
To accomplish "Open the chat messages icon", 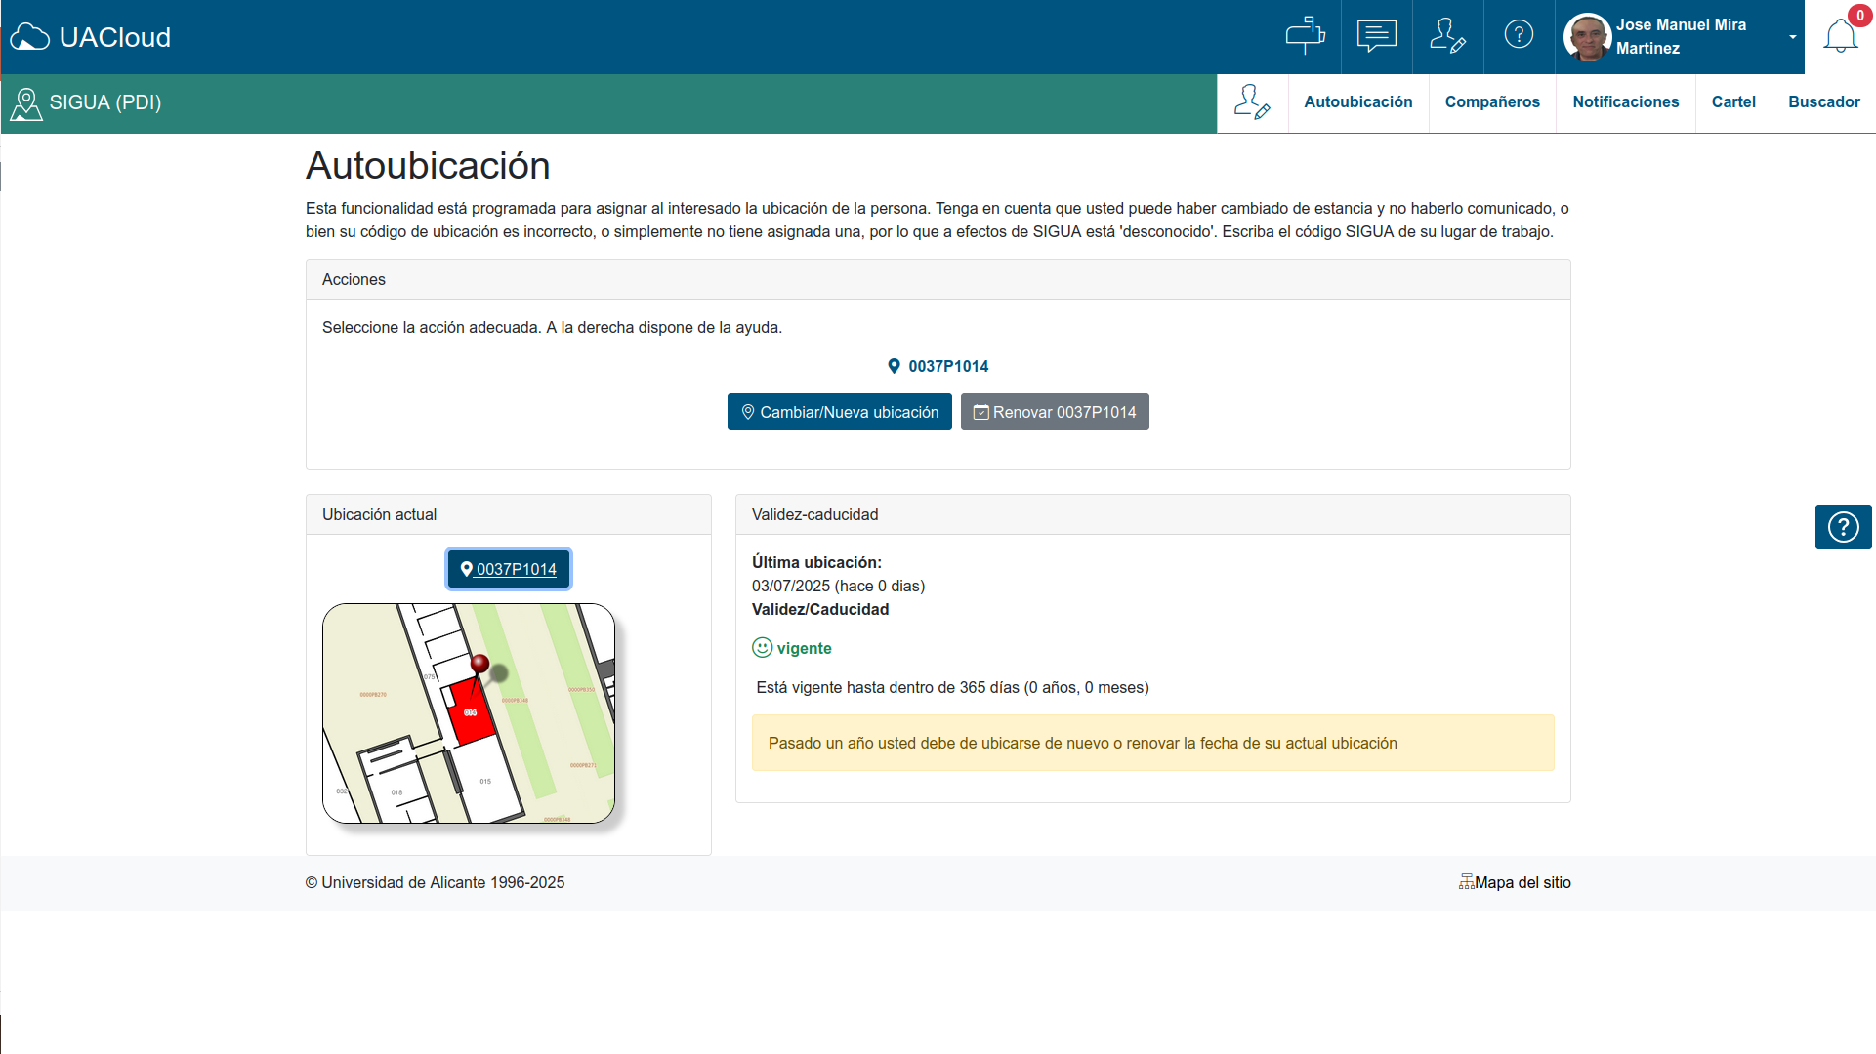I will point(1376,35).
